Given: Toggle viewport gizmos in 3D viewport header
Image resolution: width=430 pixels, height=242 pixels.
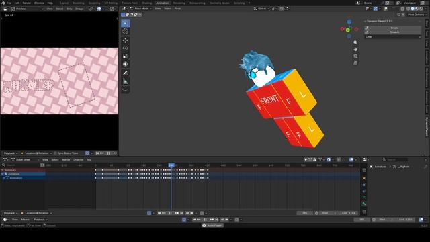Looking at the screenshot, I should [376, 9].
